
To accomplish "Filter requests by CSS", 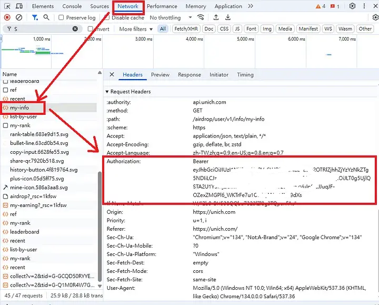I will (x=224, y=29).
